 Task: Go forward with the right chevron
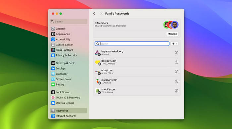point(101,14)
